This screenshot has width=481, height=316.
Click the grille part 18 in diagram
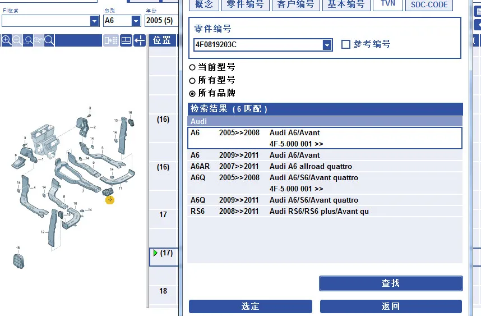(18, 261)
